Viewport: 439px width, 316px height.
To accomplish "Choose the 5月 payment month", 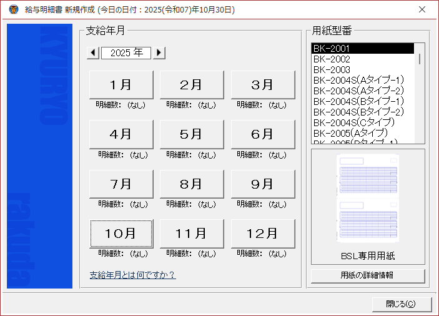I will 192,134.
